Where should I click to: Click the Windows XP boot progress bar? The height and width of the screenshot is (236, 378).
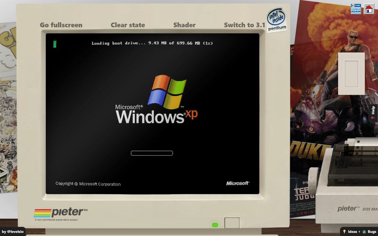(152, 153)
